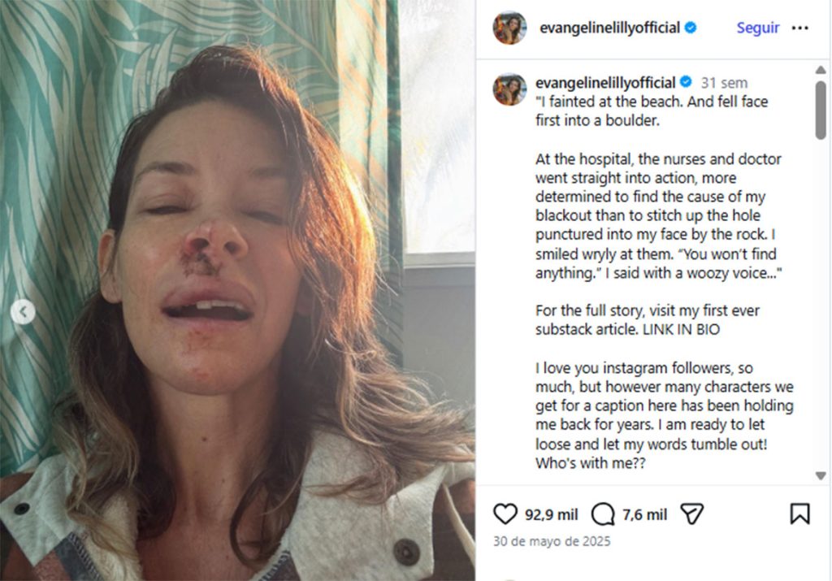Open the three-dot more options menu
The image size is (832, 581).
click(x=800, y=28)
